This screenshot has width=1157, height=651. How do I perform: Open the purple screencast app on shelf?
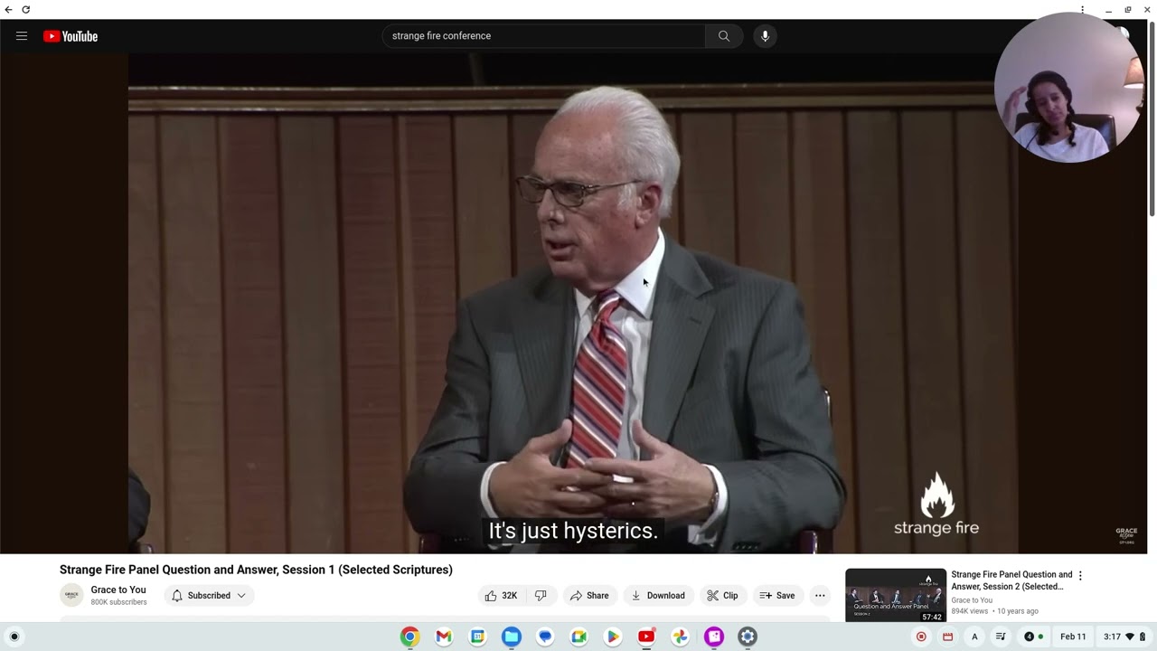(714, 637)
